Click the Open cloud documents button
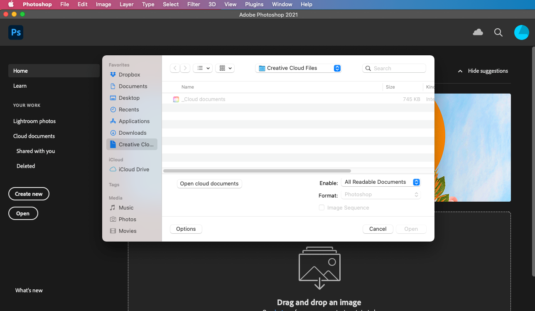This screenshot has height=311, width=535. 209,184
